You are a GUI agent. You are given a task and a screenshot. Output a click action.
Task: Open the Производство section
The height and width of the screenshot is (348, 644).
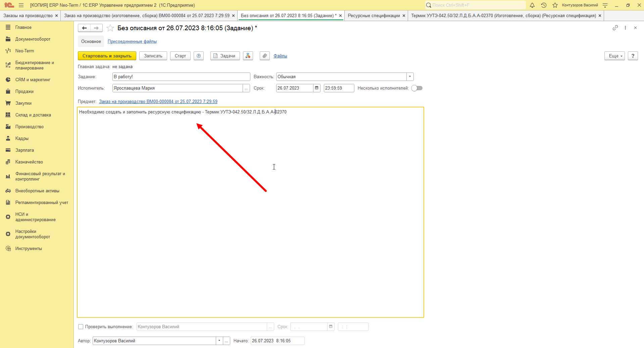[x=30, y=127]
